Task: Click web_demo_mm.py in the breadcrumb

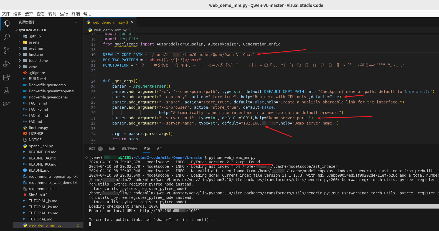Action: [x=110, y=30]
